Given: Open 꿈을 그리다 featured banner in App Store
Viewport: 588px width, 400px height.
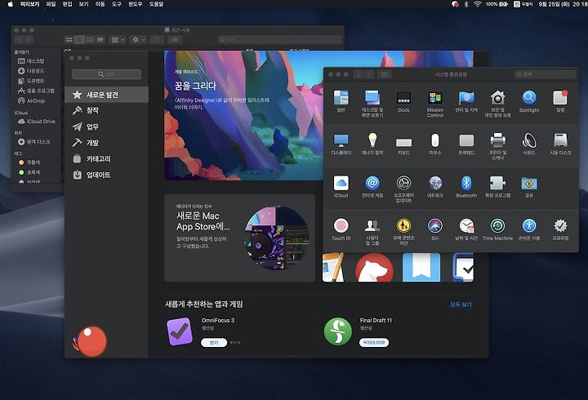Looking at the screenshot, I should 243,115.
